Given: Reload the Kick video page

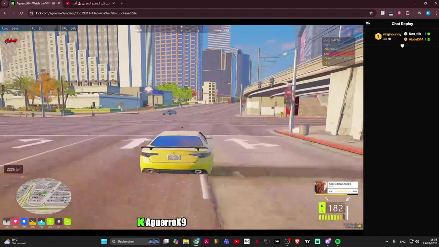Looking at the screenshot, I should coord(22,13).
